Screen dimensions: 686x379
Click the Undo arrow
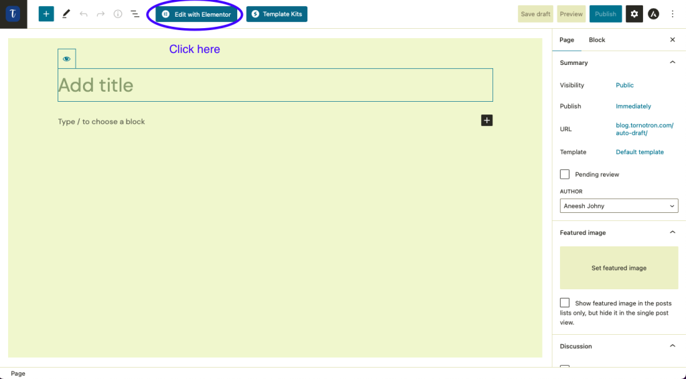(x=84, y=14)
